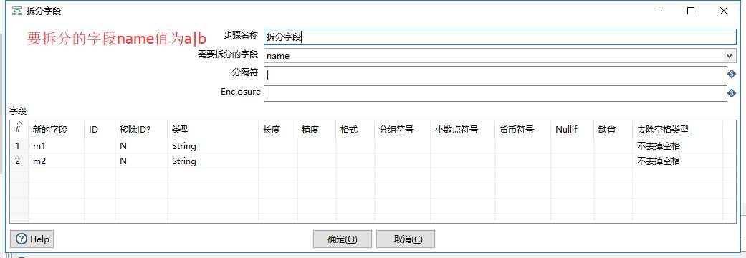The image size is (746, 258).
Task: Click the 分组符号 column header
Action: tap(403, 130)
